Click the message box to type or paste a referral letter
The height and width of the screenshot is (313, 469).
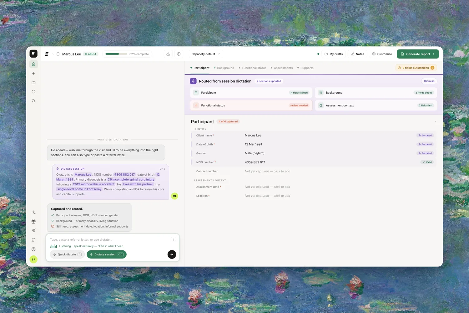coord(109,239)
